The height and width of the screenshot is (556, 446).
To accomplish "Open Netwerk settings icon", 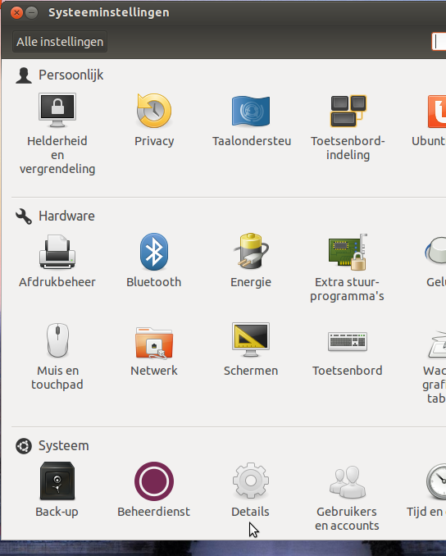I will point(154,343).
